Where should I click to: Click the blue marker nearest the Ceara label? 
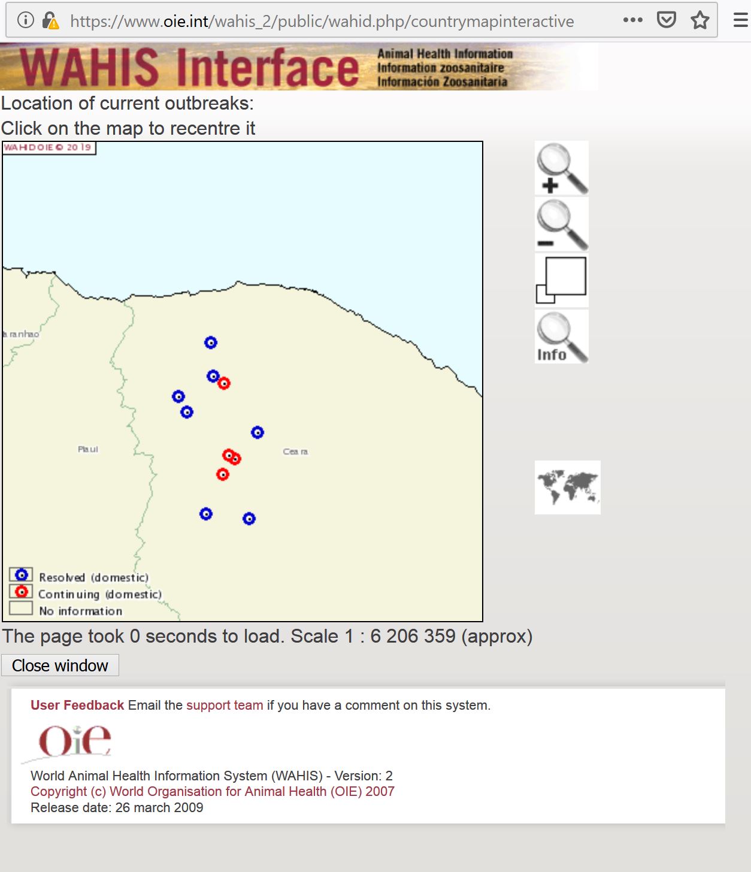tap(258, 432)
